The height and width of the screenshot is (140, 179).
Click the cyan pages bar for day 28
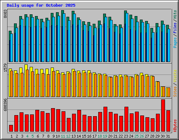click(x=153, y=47)
